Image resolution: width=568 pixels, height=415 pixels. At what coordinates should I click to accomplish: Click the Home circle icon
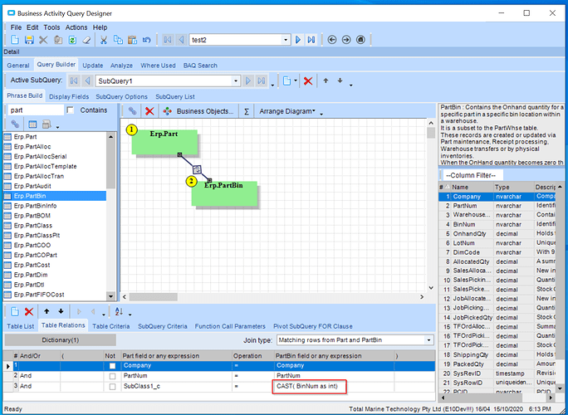tap(360, 40)
